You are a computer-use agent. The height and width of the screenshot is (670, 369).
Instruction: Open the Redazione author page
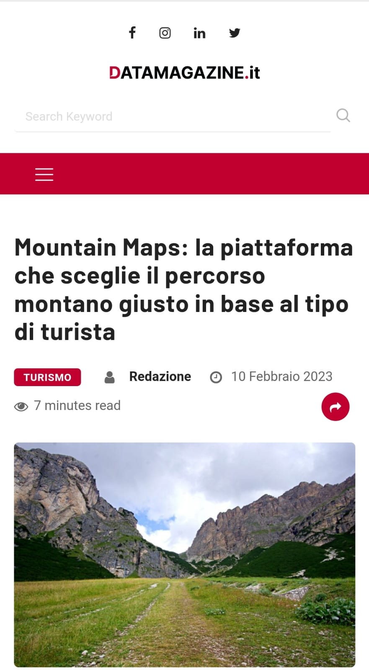(x=160, y=376)
